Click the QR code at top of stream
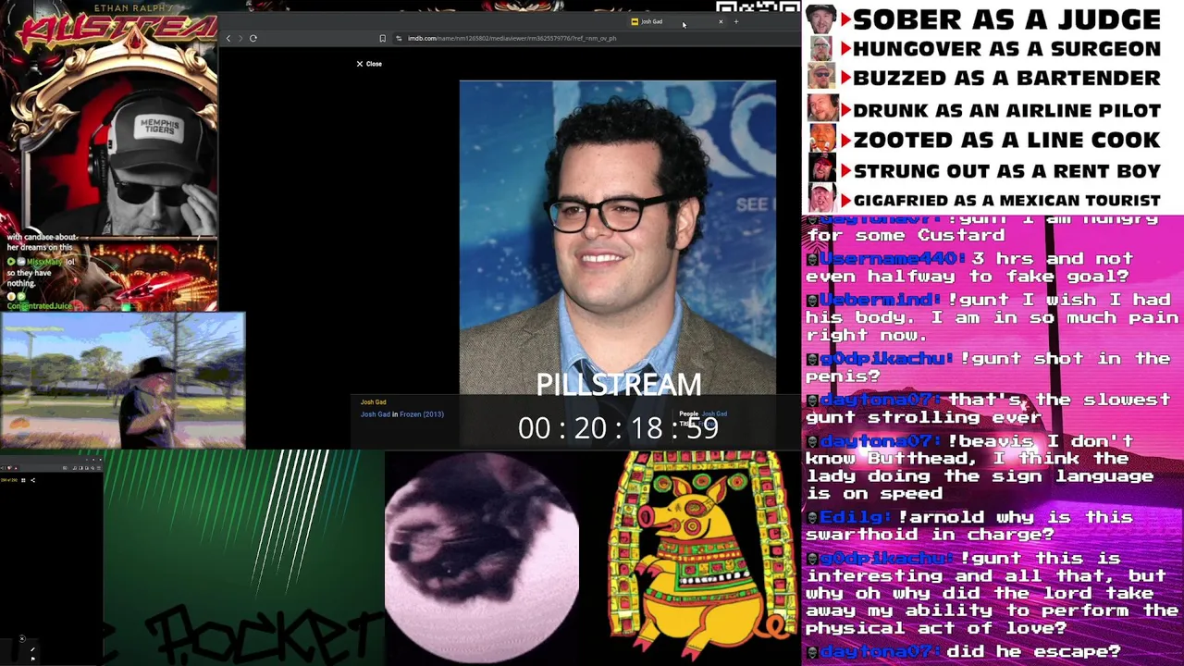1184x666 pixels. [x=758, y=8]
